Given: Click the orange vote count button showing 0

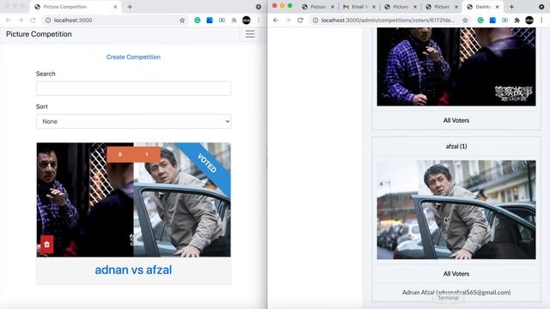Looking at the screenshot, I should click(120, 154).
